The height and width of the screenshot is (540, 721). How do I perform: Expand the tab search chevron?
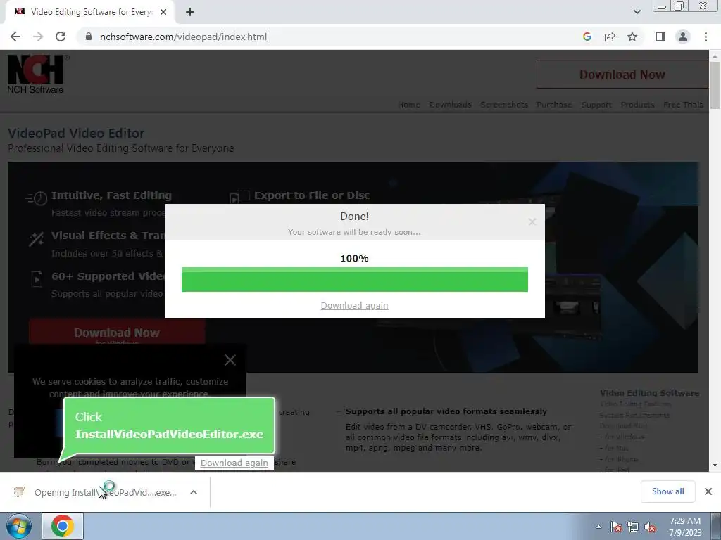637,12
